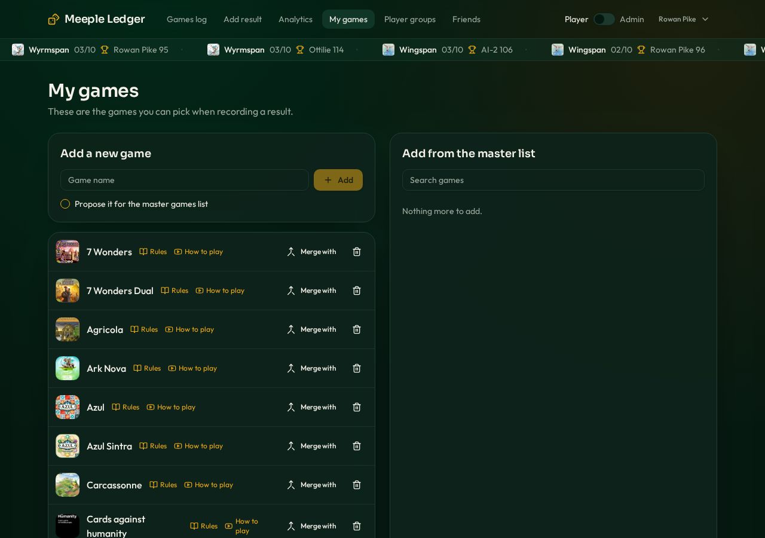Click Wingspan ticker entry Rowan Pike 96
Image resolution: width=765 pixels, height=538 pixels.
(x=628, y=50)
